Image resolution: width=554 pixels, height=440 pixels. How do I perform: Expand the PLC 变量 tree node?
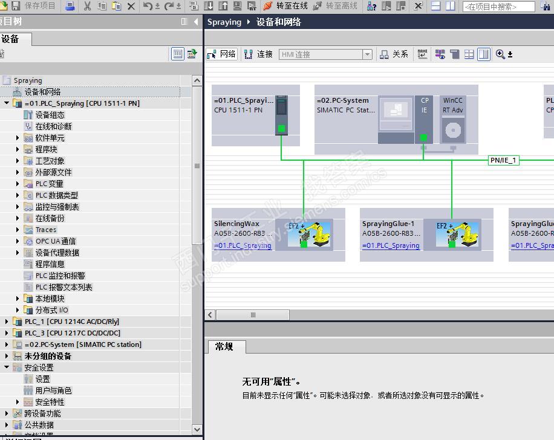[18, 184]
